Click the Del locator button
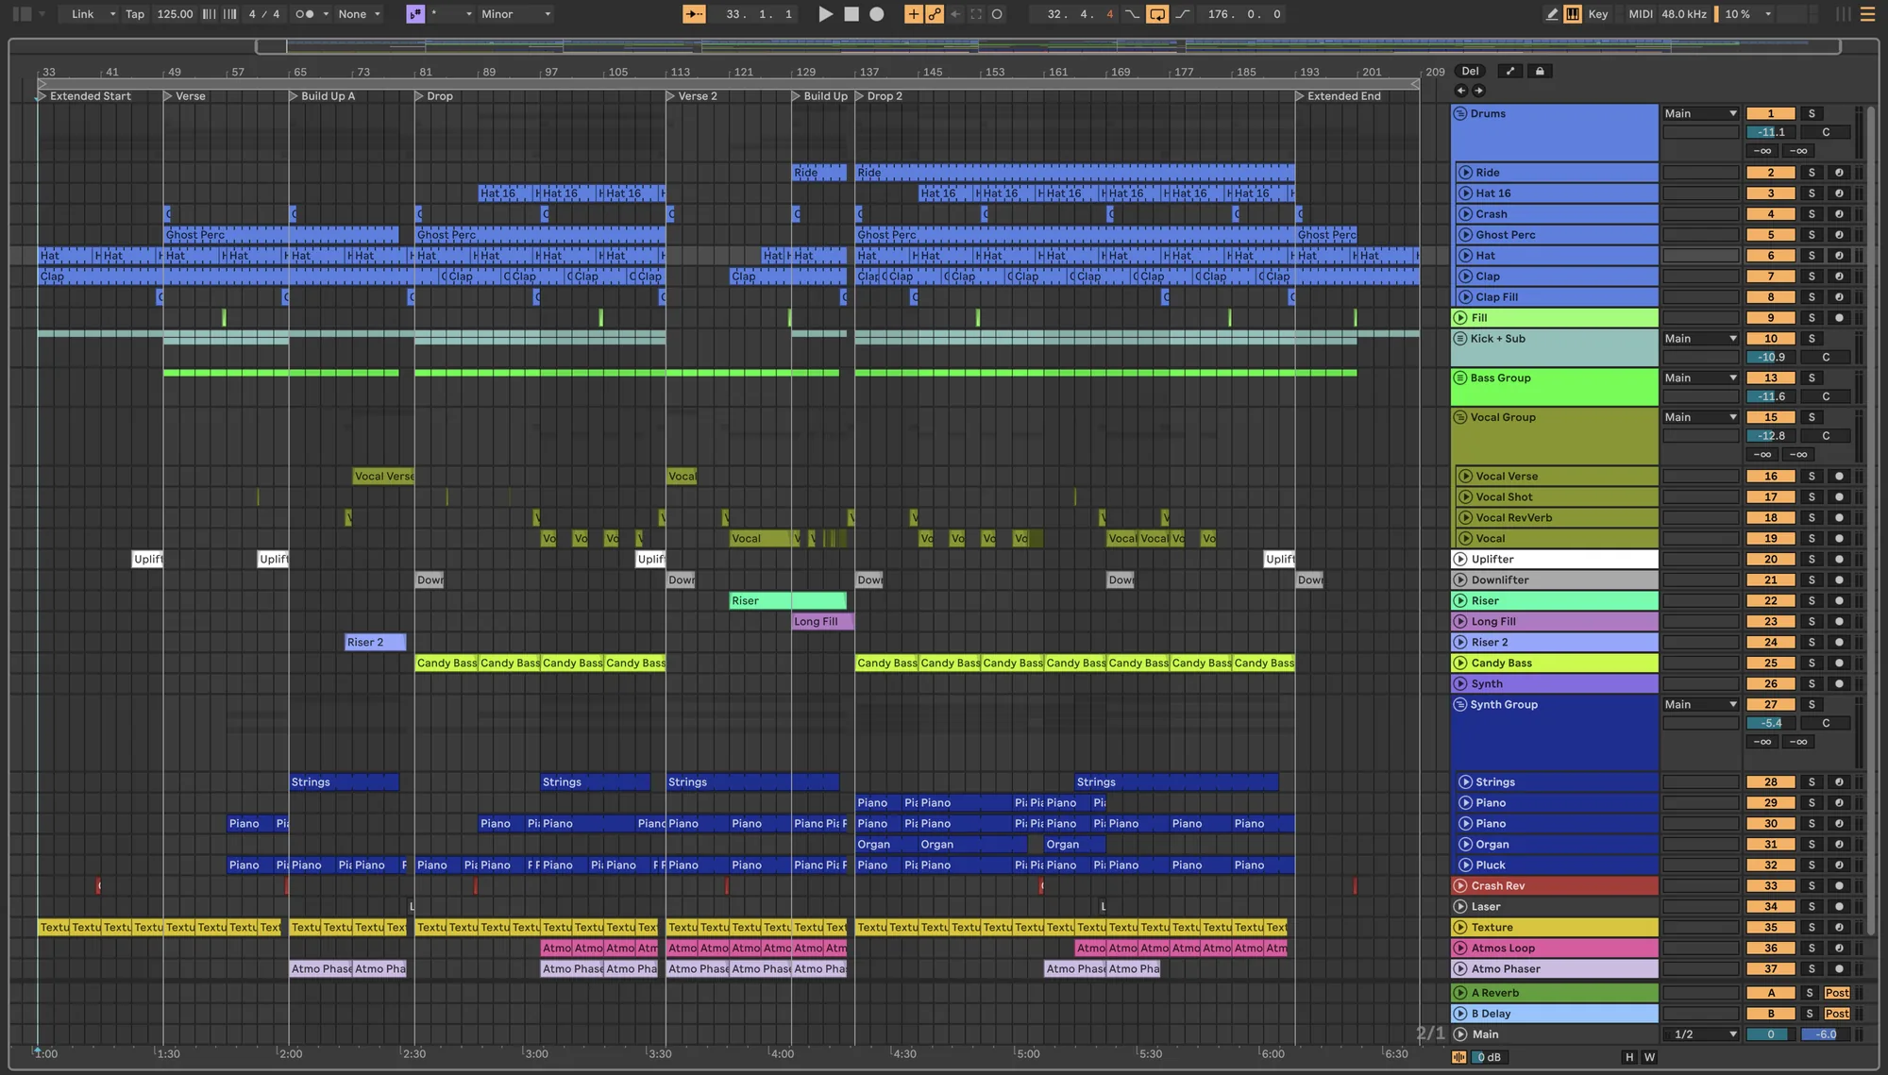 coord(1470,71)
